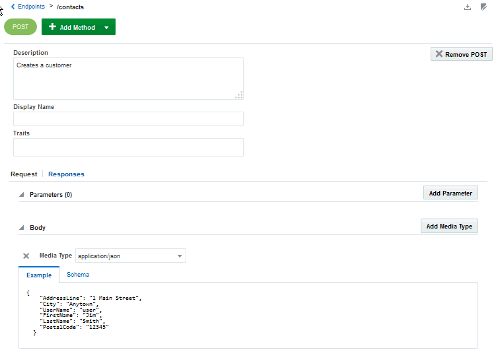This screenshot has width=496, height=350.
Task: Select the green POST method pill
Action: point(20,27)
